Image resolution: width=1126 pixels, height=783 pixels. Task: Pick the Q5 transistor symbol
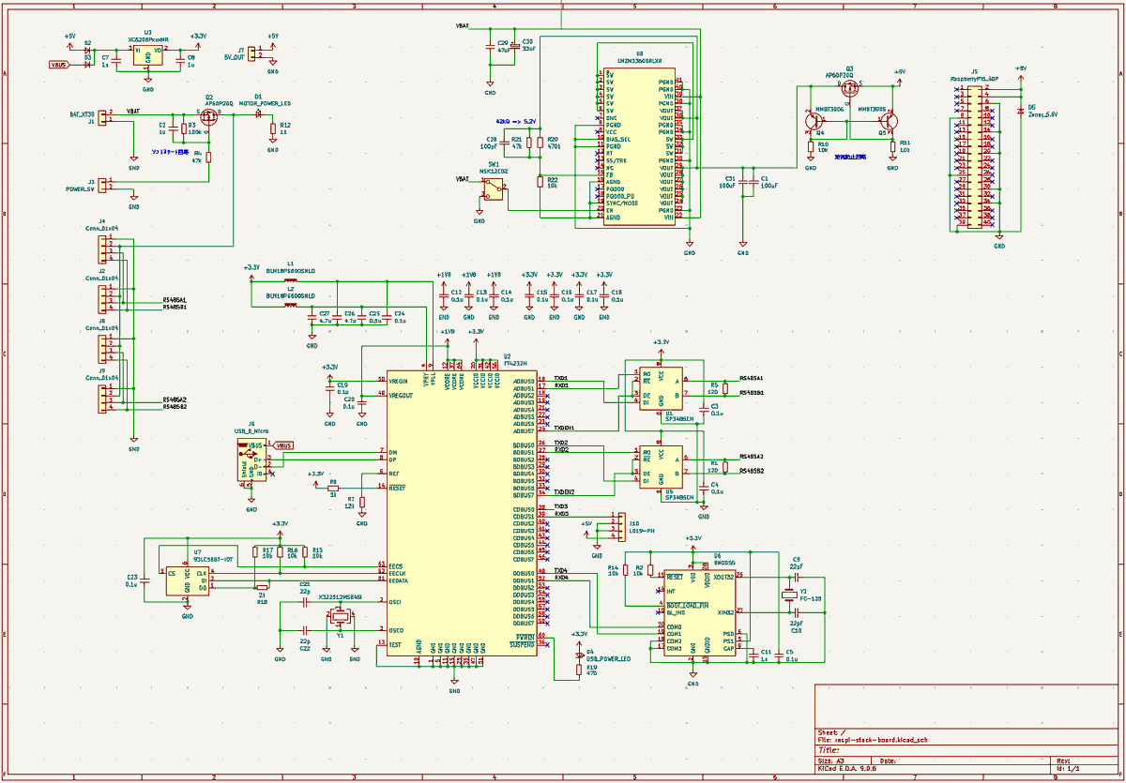pyautogui.click(x=888, y=120)
